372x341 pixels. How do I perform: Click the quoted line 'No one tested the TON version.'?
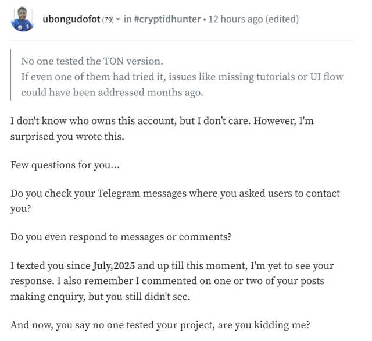92,61
